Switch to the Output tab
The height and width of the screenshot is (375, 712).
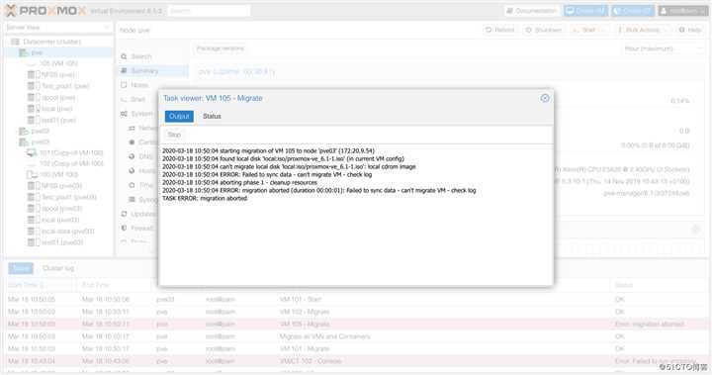(179, 117)
